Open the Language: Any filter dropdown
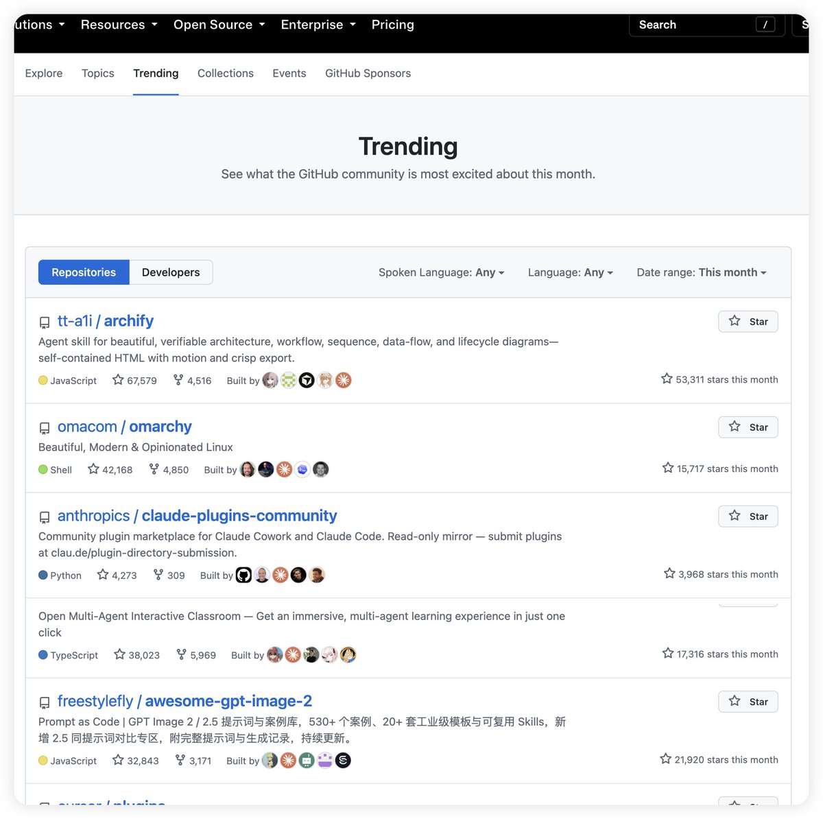Screen dimensions: 823x819 (570, 272)
